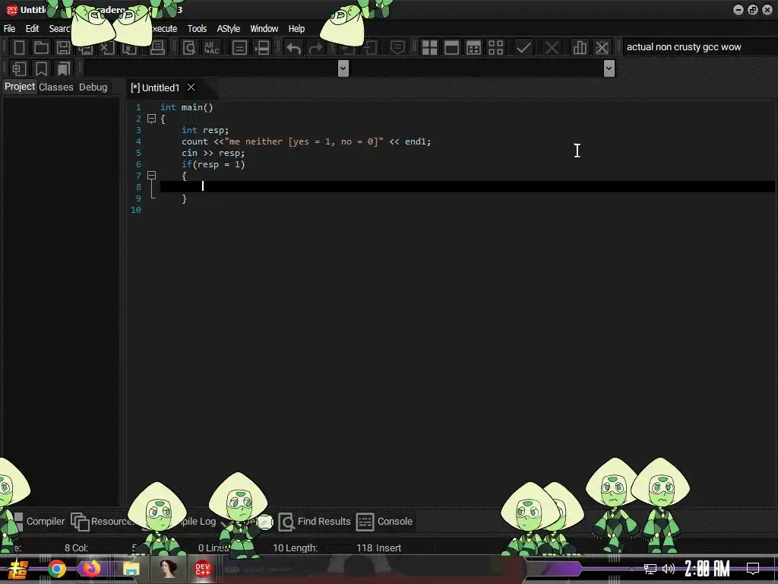Open the Help menu
Viewport: 778px width, 584px height.
point(297,29)
